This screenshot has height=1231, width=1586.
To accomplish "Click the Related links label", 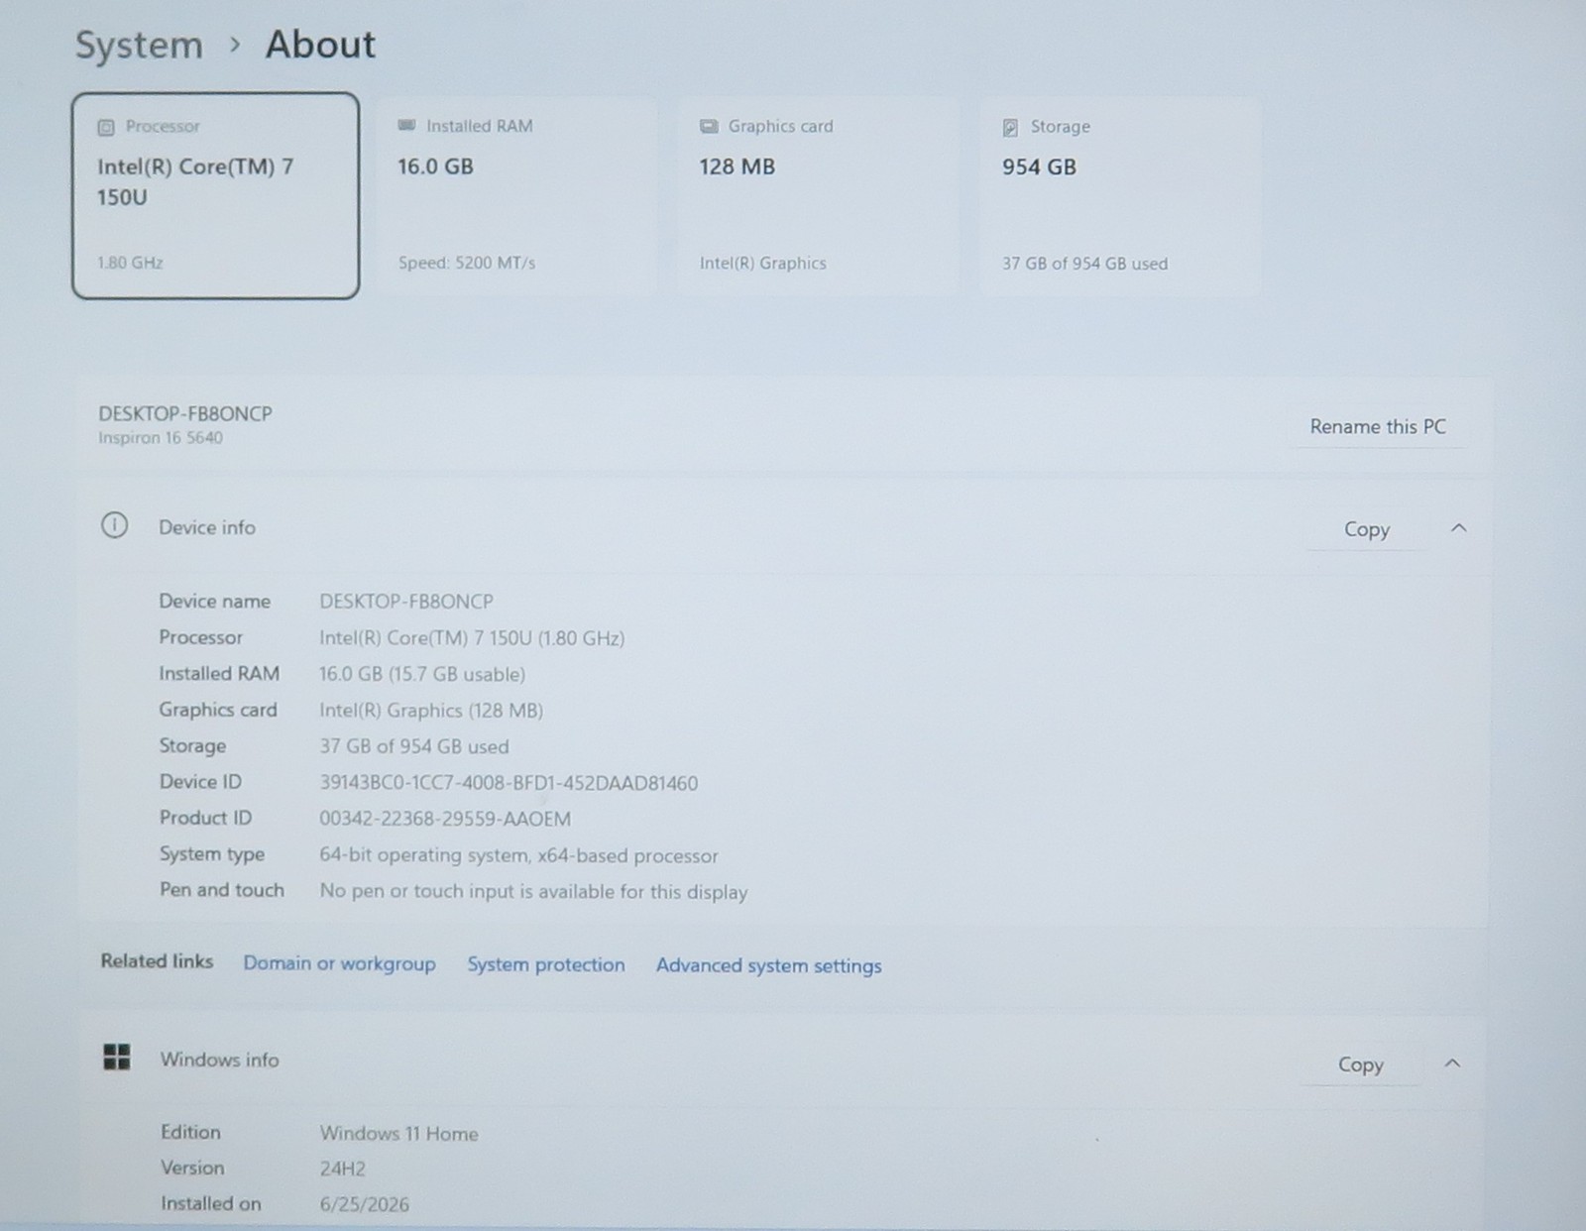I will coord(157,960).
